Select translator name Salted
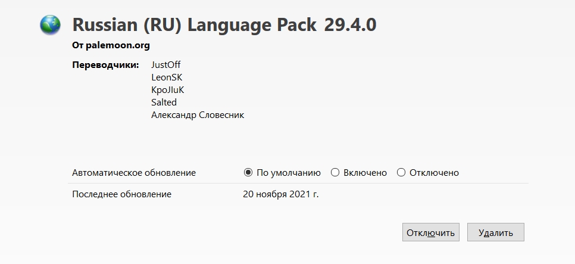 (x=164, y=102)
